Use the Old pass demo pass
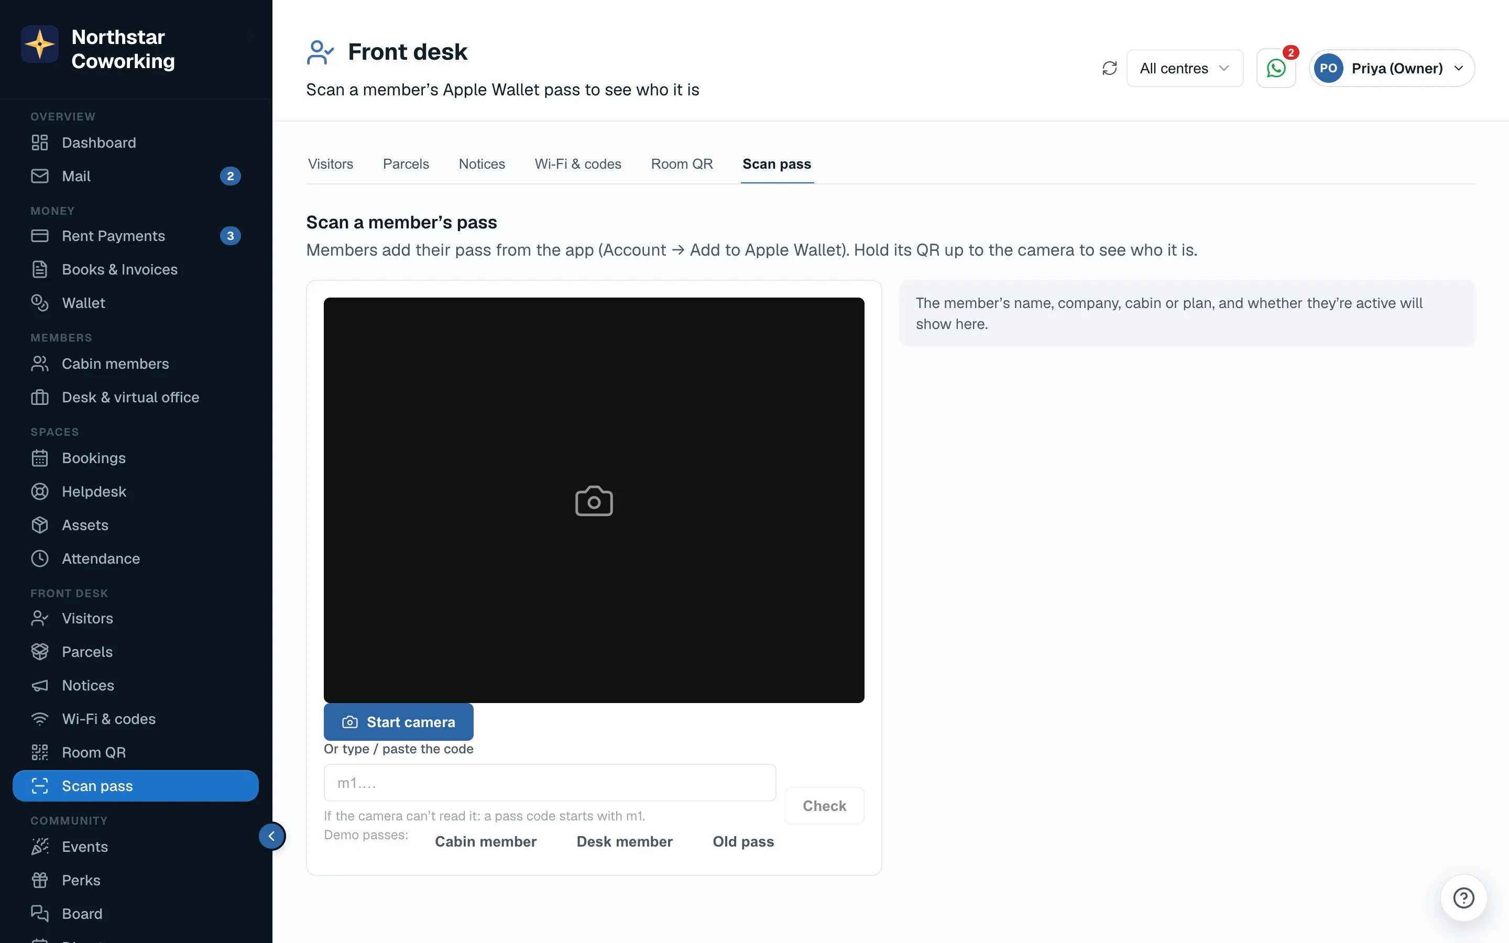This screenshot has height=943, width=1509. (743, 841)
